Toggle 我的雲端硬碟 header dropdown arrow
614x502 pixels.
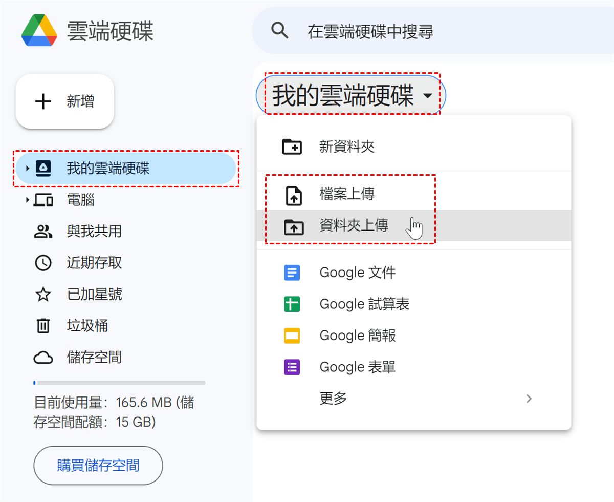coord(427,96)
